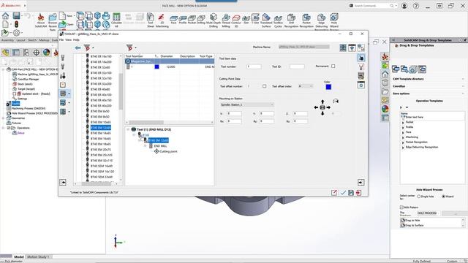
Task: Click save disk icon at ToolKit bottom
Action: coord(351,193)
